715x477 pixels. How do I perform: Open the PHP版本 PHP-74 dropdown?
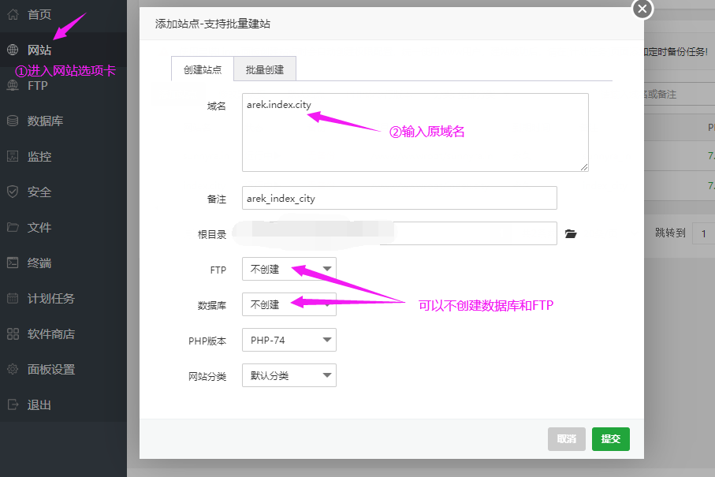[x=289, y=340]
